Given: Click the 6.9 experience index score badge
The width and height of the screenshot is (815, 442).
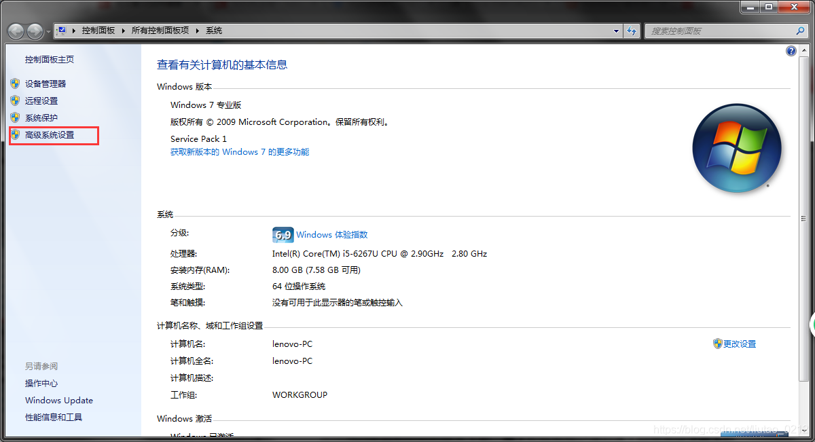Looking at the screenshot, I should pos(283,235).
